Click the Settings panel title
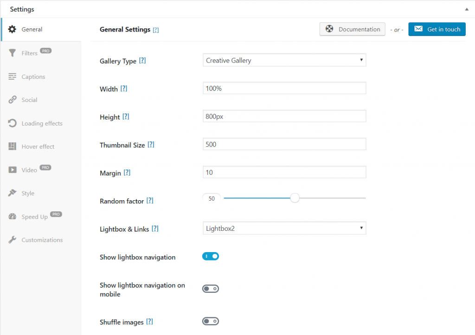Viewport: 475px width, 335px height. 22,9
